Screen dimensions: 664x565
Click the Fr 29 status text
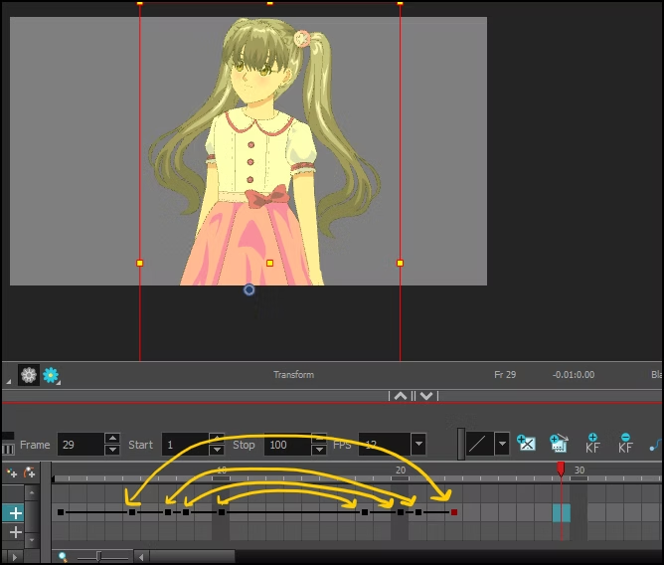505,375
